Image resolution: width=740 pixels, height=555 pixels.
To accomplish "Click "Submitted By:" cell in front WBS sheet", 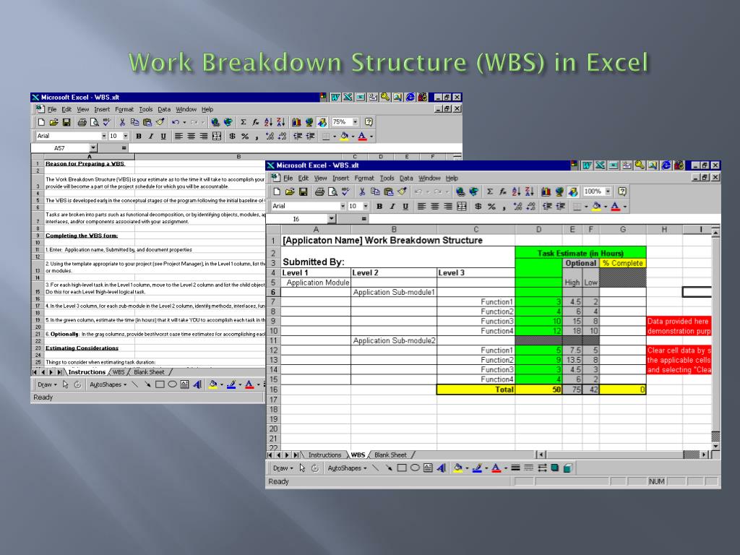I will tap(317, 263).
